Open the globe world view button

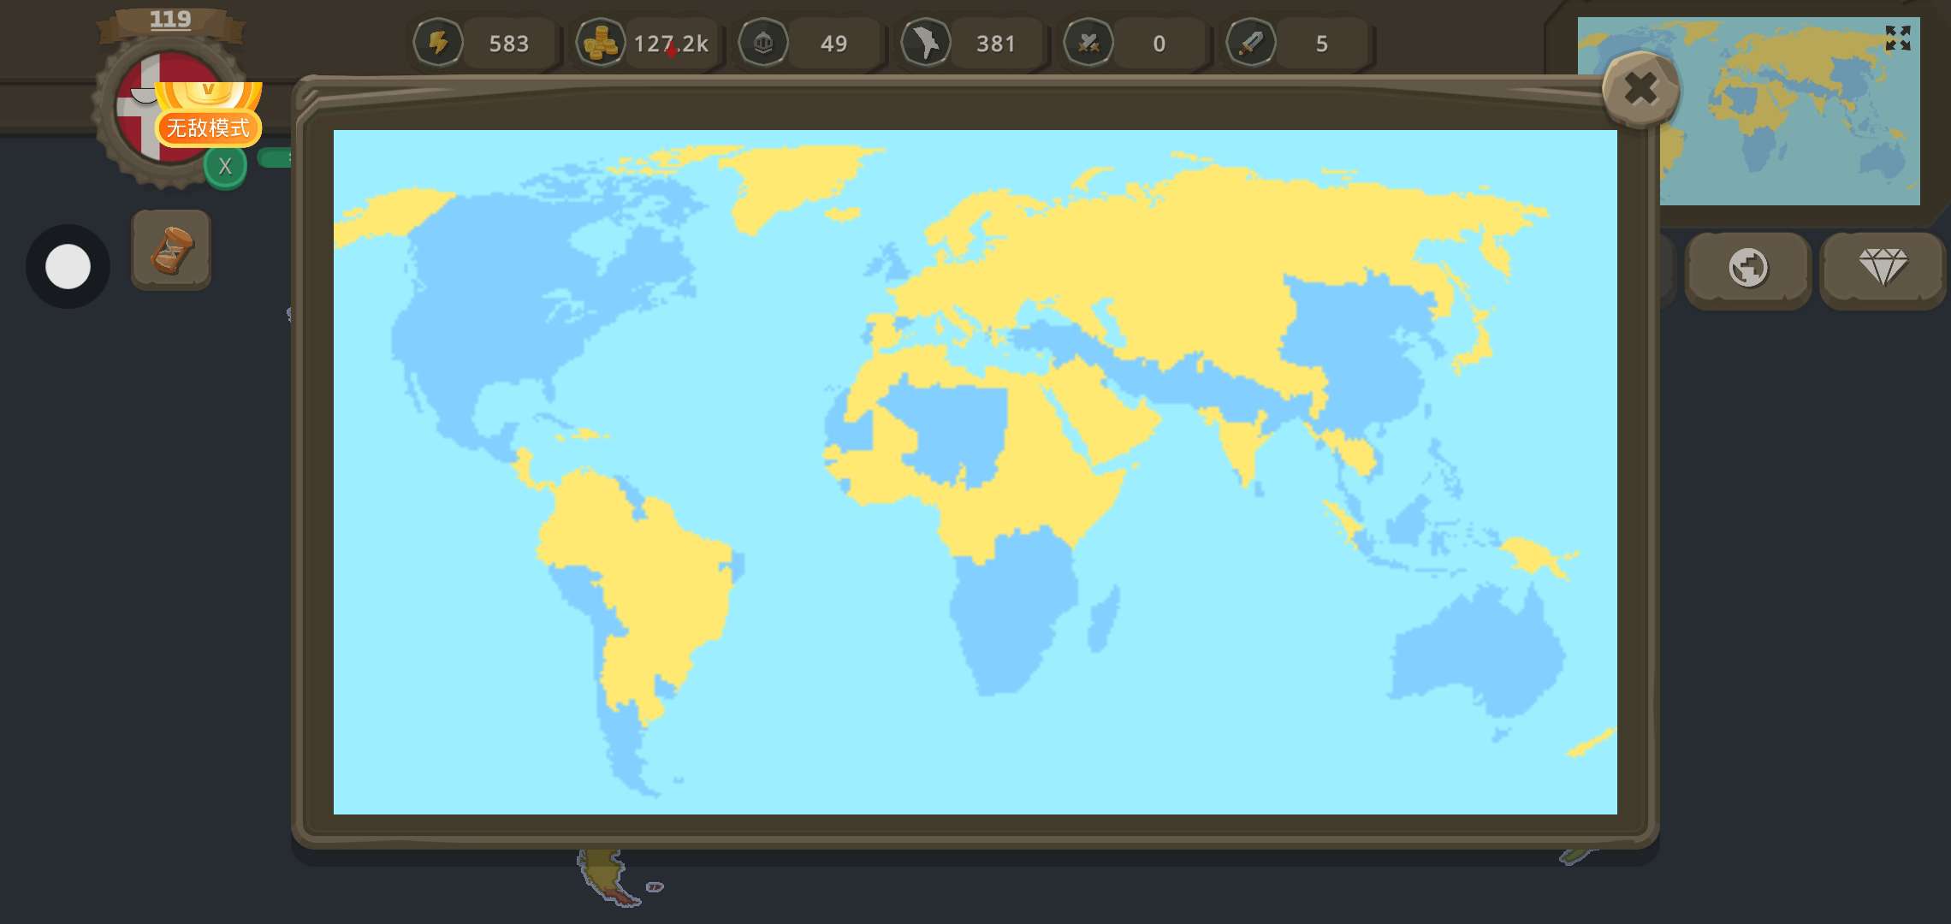pyautogui.click(x=1747, y=268)
